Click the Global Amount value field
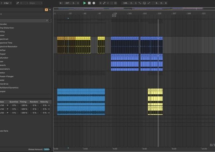 tap(47, 149)
